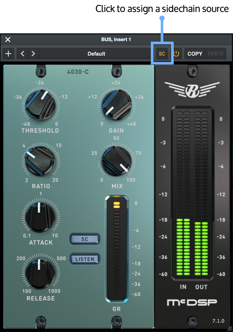
Task: Go to previous preset with left arrow
Action: tap(22, 54)
